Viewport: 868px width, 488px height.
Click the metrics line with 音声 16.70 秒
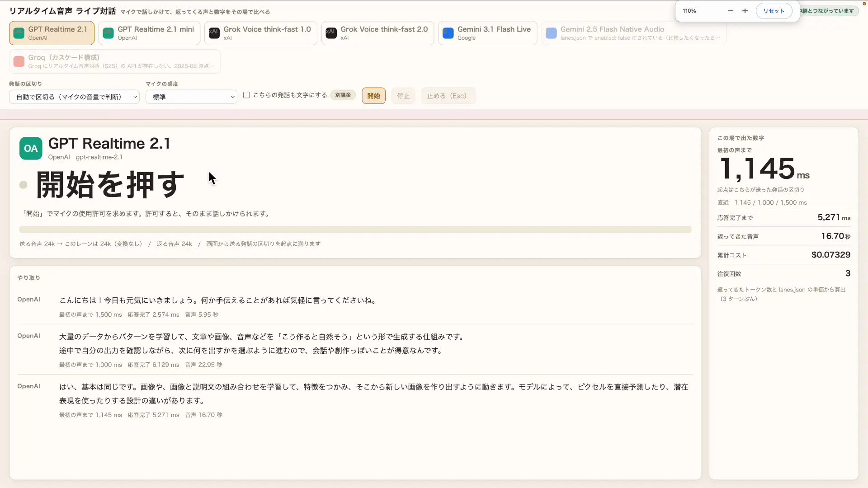click(141, 415)
